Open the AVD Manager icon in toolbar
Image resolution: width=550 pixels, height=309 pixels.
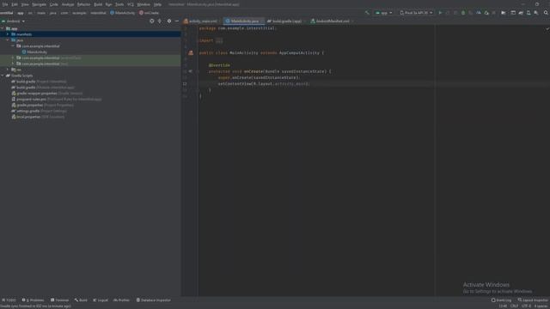point(529,13)
